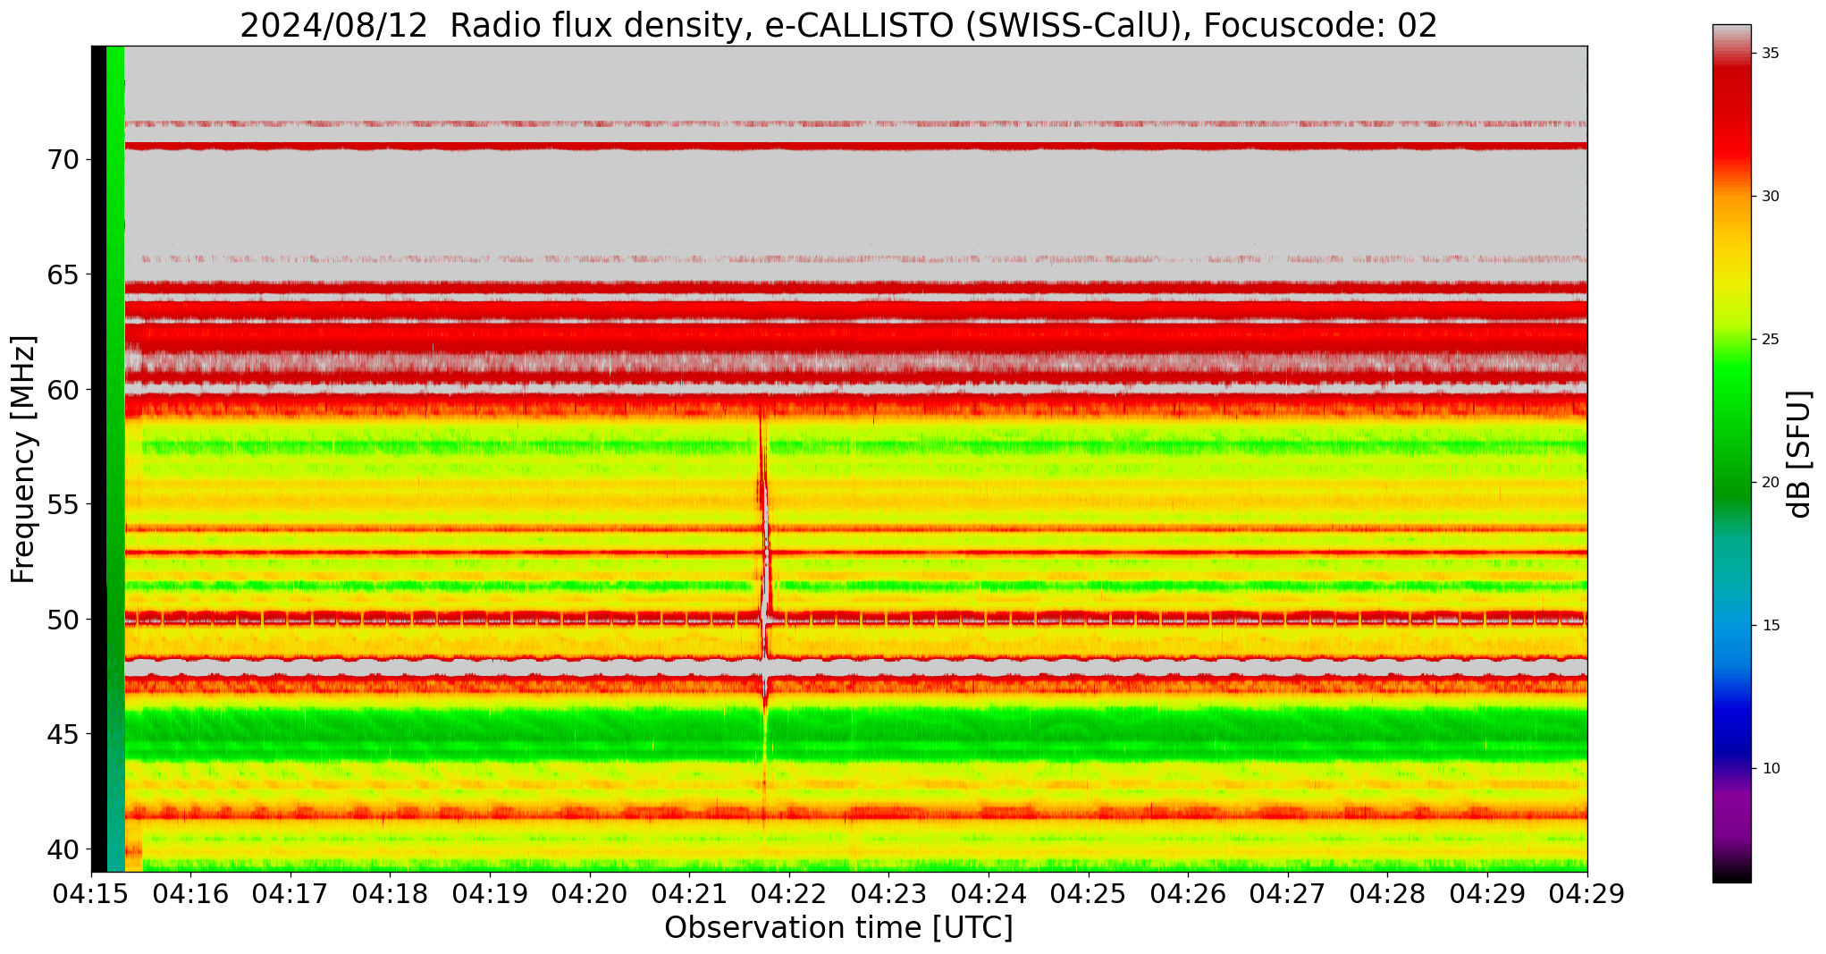
Task: Click the red region of the colorbar
Action: 1731,116
